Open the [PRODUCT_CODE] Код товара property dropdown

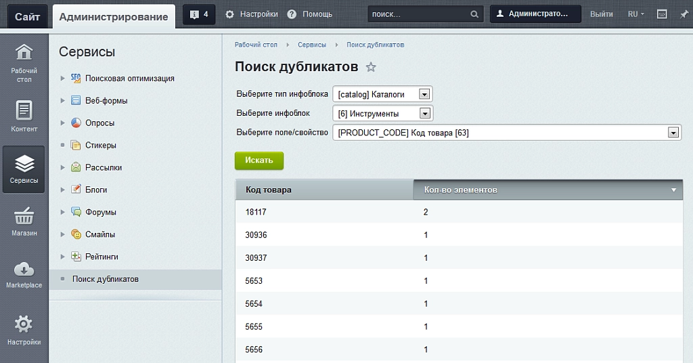tap(507, 133)
